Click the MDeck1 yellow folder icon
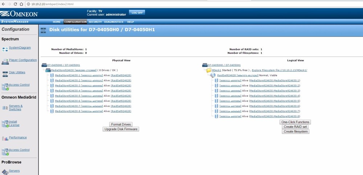The image size is (363, 175). coord(209,70)
